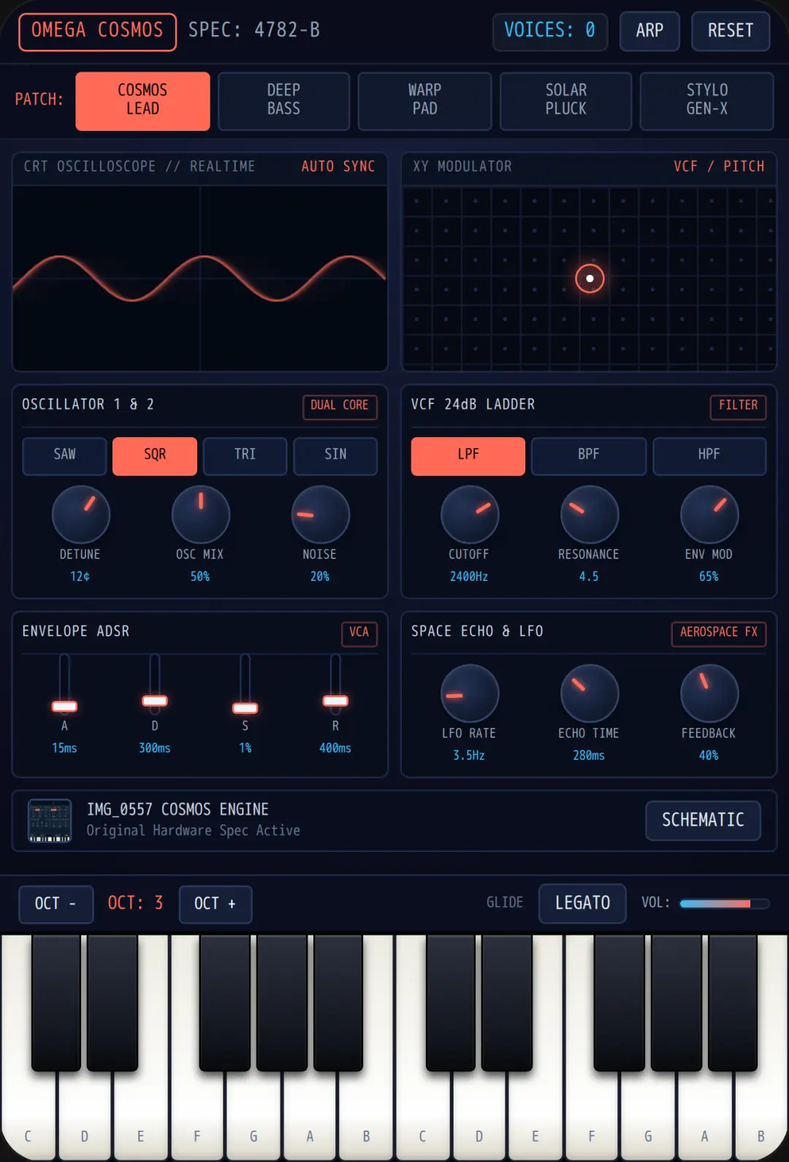This screenshot has height=1162, width=789.
Task: Click the CRT oscilloscope waveform display
Action: [199, 278]
